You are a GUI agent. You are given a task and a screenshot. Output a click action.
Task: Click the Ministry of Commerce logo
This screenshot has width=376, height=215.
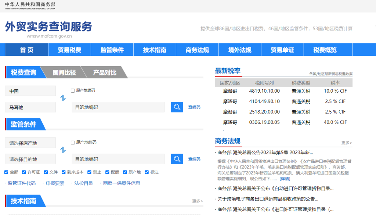tap(30, 6)
